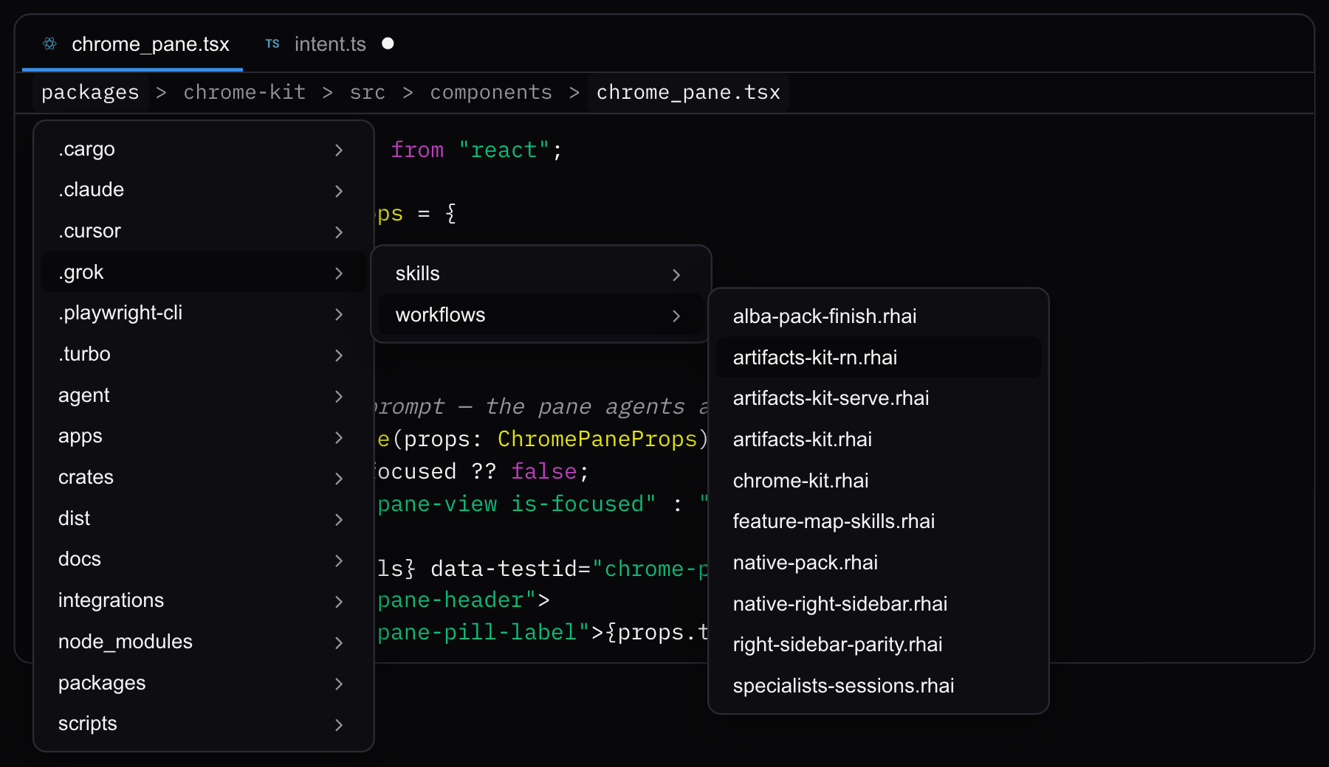This screenshot has width=1329, height=767.
Task: Open the docs folder submenu
Action: pos(204,559)
